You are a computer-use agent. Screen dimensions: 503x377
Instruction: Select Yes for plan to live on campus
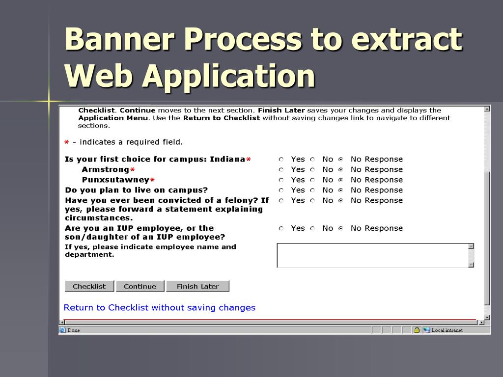point(281,190)
